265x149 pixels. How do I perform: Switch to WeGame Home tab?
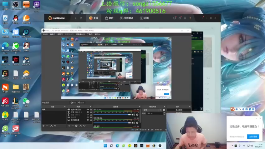pyautogui.click(x=94, y=18)
